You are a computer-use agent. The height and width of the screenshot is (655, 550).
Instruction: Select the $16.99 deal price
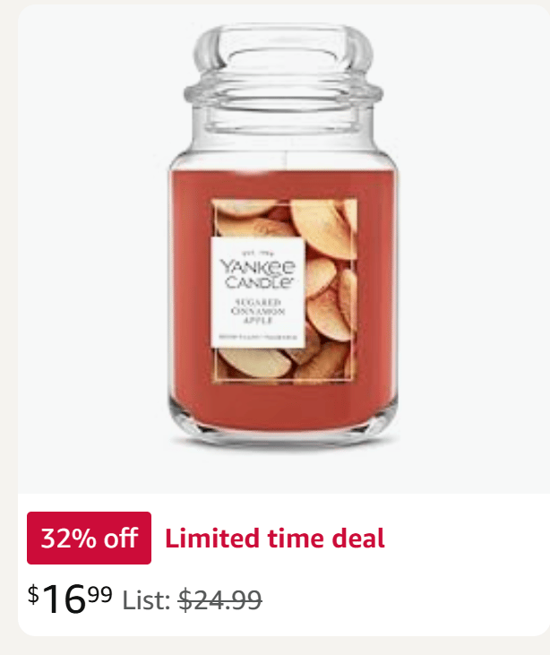[x=70, y=599]
